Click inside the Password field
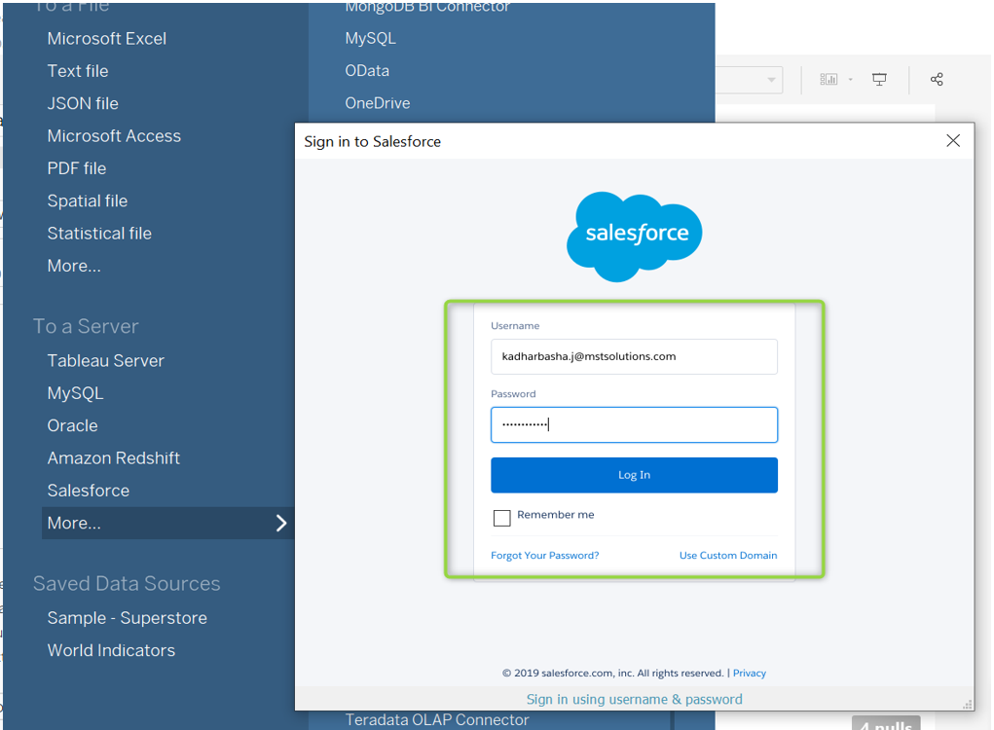This screenshot has width=994, height=730. pyautogui.click(x=634, y=424)
